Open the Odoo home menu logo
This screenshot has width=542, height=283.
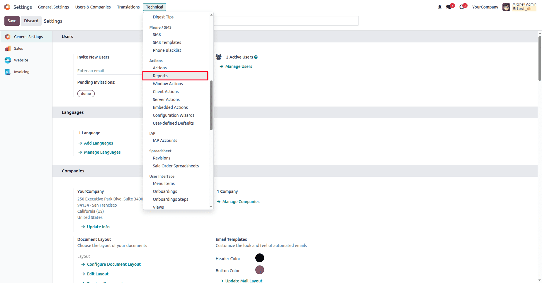tap(7, 7)
